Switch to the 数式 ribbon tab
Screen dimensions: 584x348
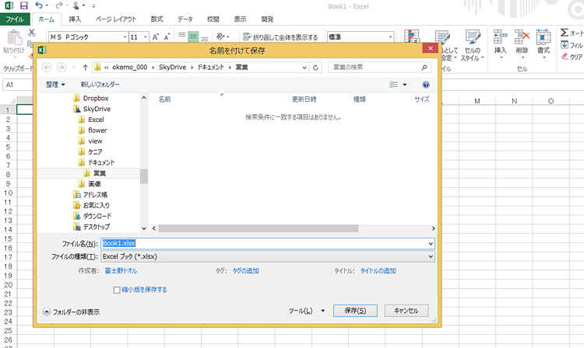(x=157, y=19)
